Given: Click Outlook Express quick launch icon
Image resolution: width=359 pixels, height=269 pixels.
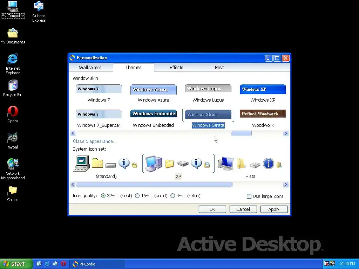Looking at the screenshot, I should [55, 264].
